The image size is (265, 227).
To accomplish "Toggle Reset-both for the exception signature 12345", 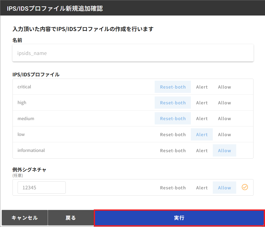I will tap(173, 188).
